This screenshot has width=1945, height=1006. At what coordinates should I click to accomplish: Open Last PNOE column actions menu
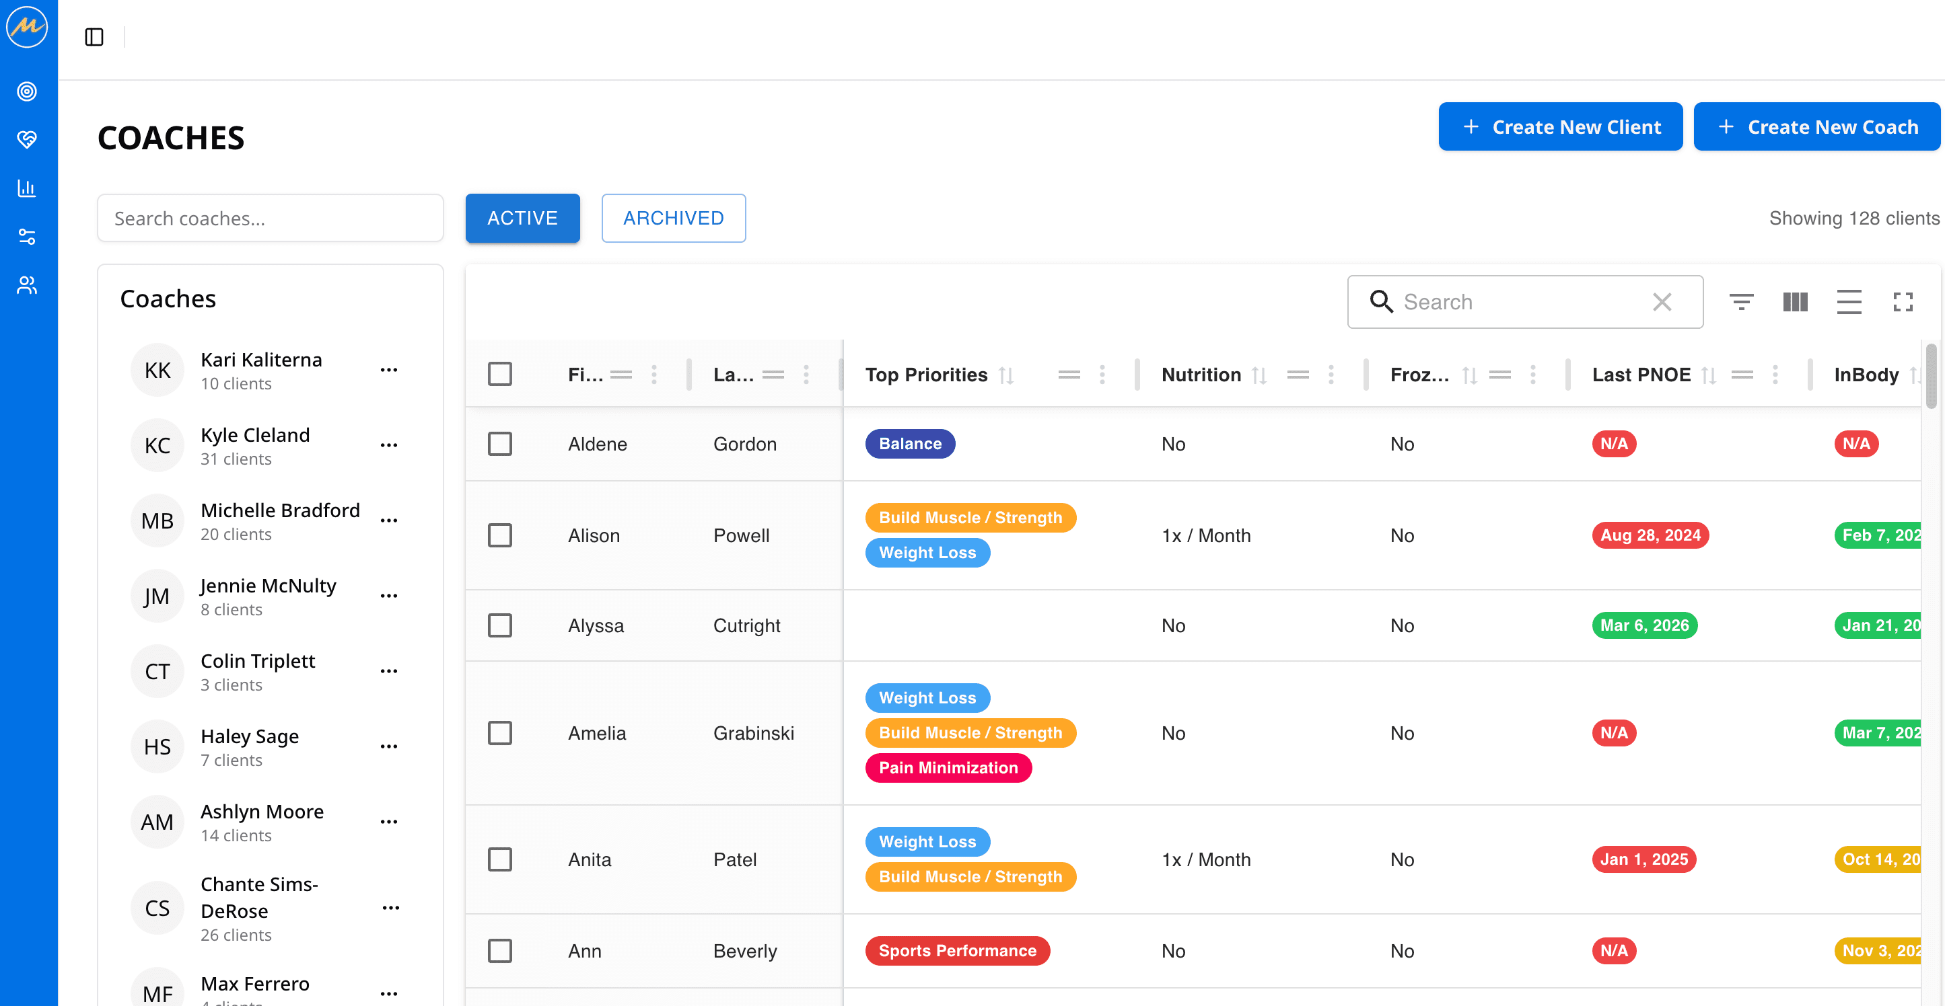(x=1775, y=375)
